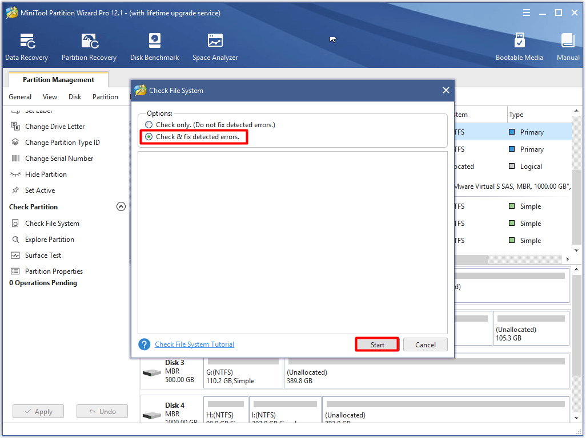Viewport: 586px width, 438px height.
Task: Click the Undo button
Action: [x=102, y=412]
